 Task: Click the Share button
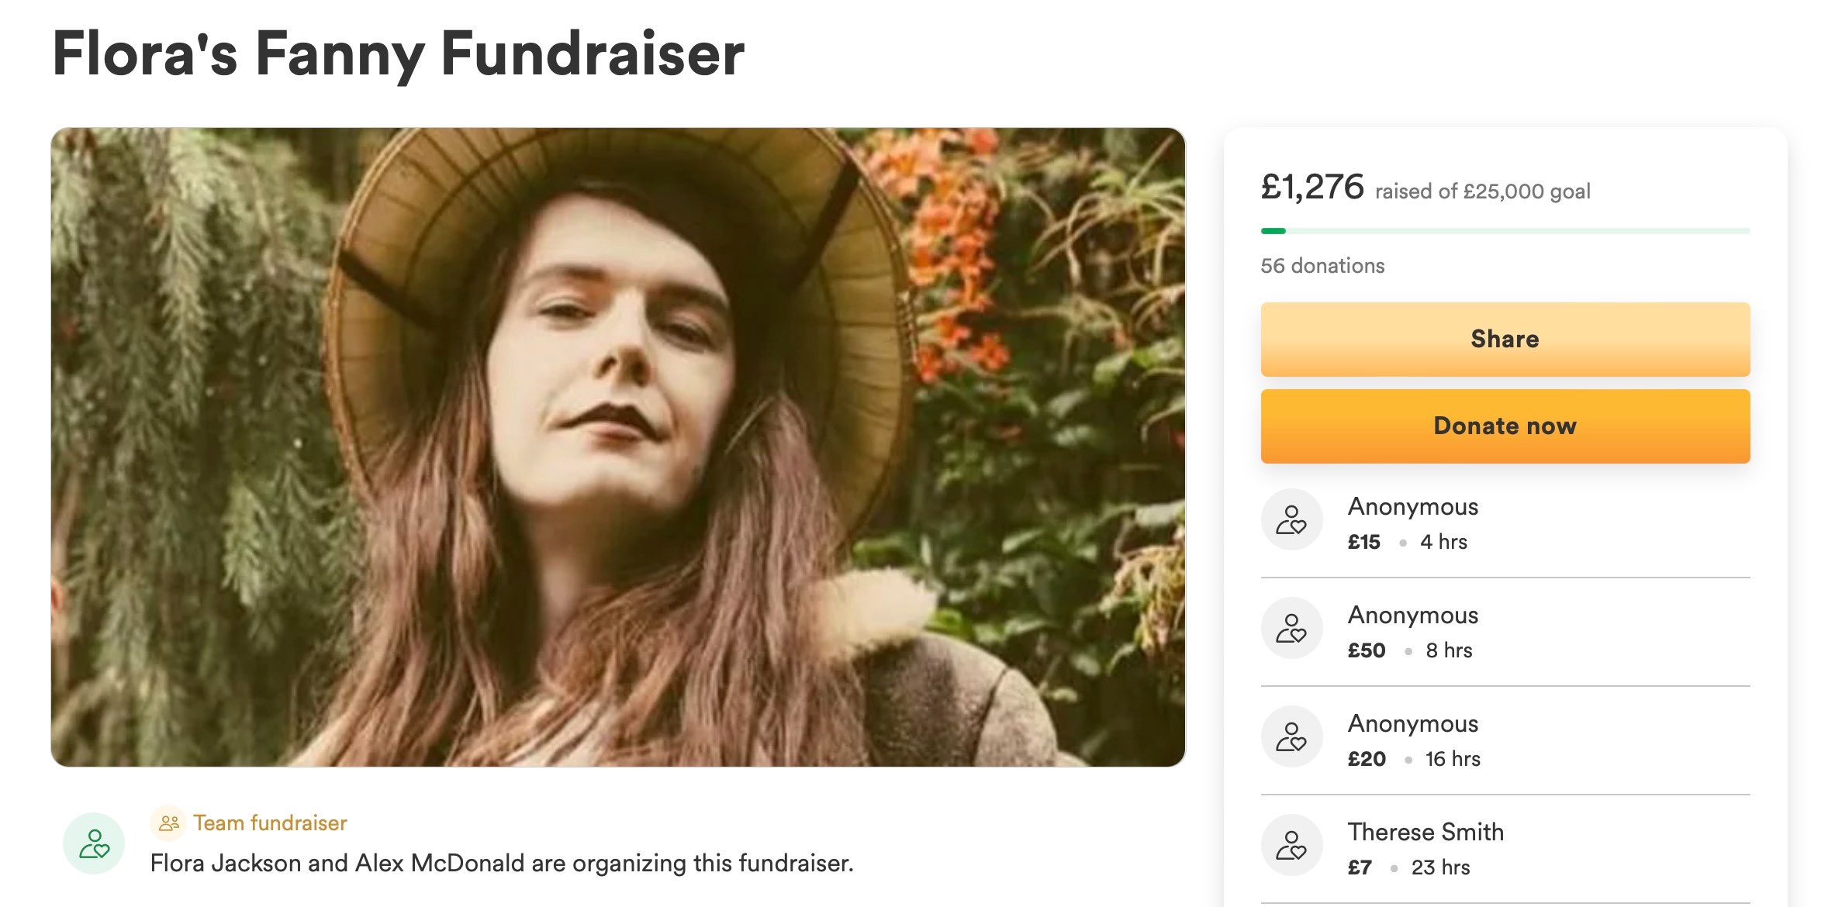coord(1505,340)
